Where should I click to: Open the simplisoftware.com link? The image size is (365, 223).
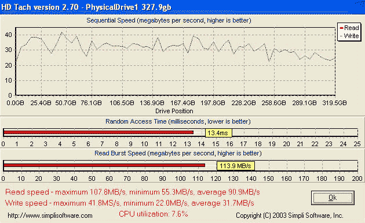[50, 215]
